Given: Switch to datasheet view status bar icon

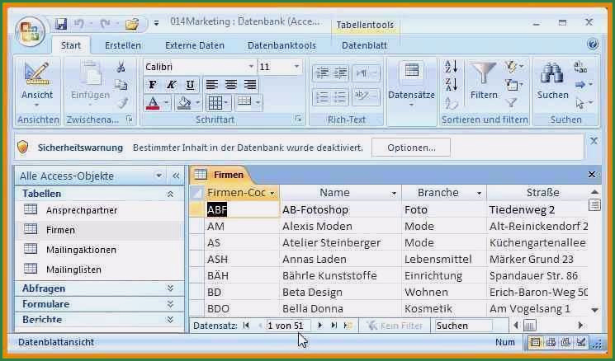Looking at the screenshot, I should (535, 343).
